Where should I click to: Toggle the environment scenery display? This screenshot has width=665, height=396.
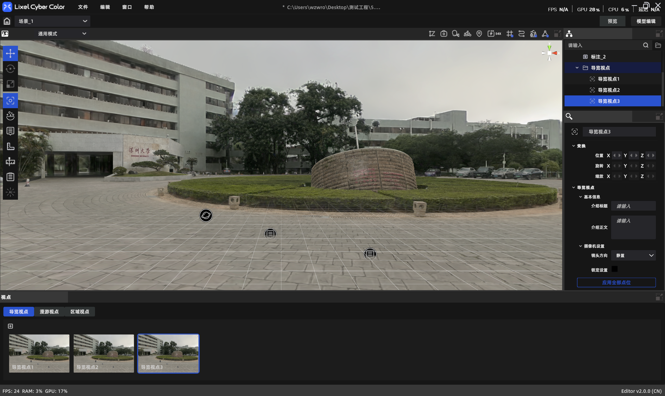pyautogui.click(x=533, y=34)
